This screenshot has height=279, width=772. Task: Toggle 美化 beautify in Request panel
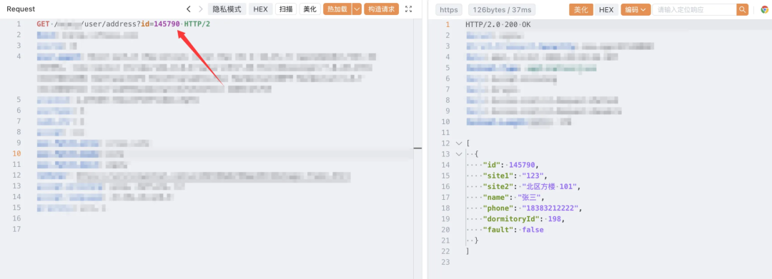(310, 9)
